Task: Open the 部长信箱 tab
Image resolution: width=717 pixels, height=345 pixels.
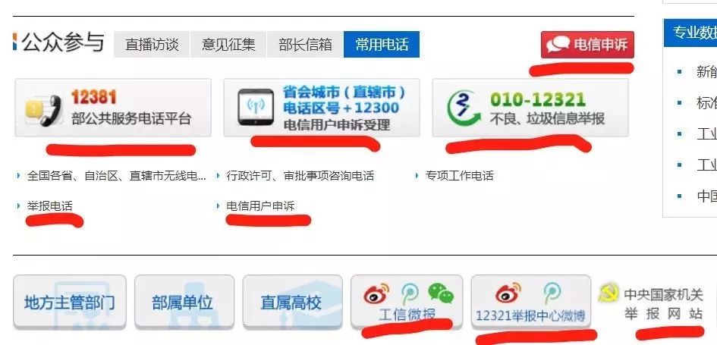Action: click(305, 44)
